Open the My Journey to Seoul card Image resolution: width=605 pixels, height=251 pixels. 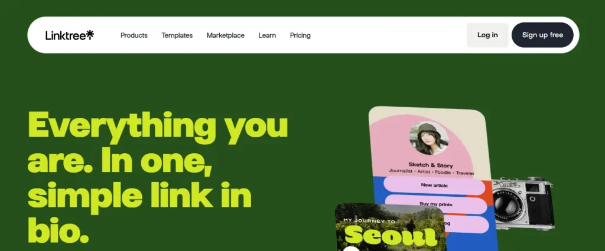click(390, 227)
